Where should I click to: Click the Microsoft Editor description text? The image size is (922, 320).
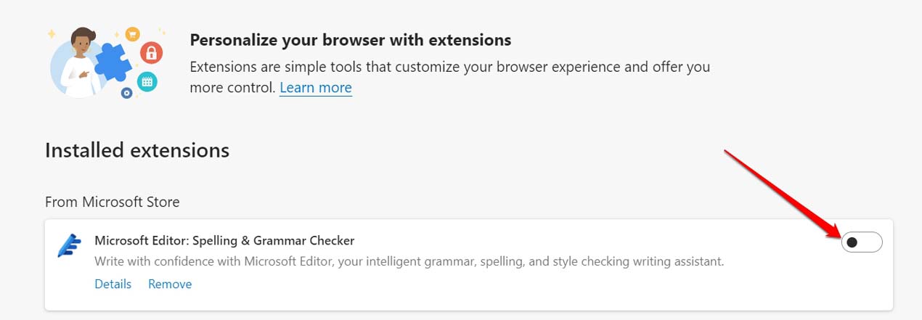pyautogui.click(x=409, y=261)
